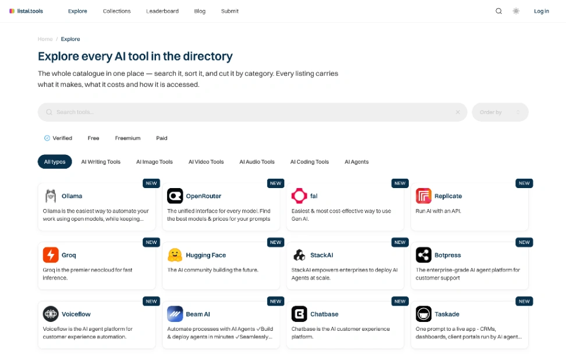The width and height of the screenshot is (566, 354).
Task: Click the OpenRouter logo icon
Action: coord(175,196)
